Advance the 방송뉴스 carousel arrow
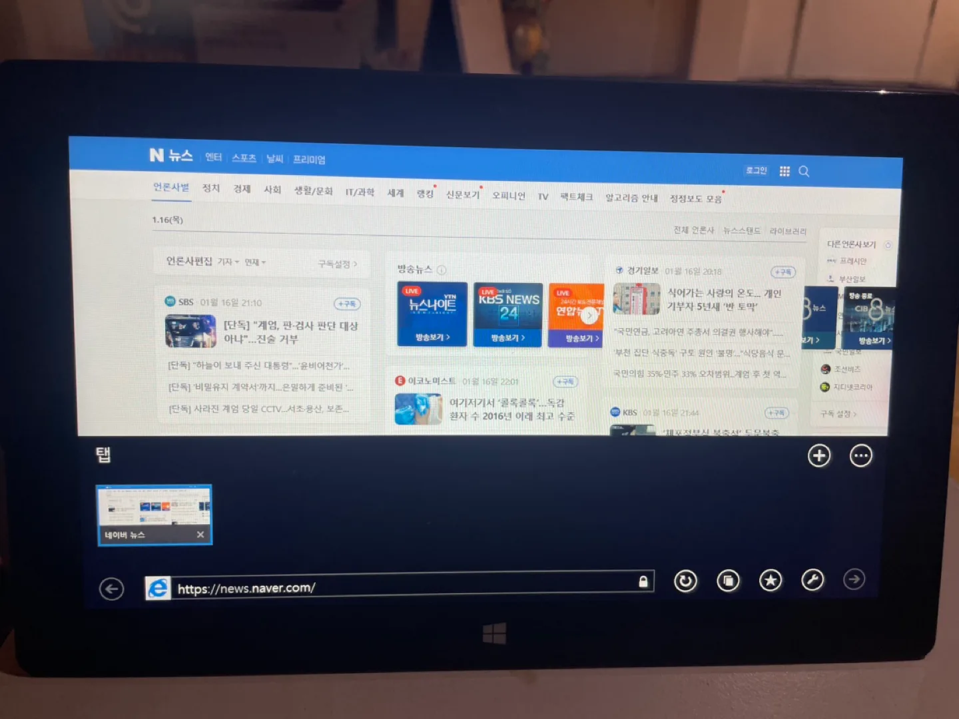This screenshot has height=719, width=959. [x=589, y=316]
